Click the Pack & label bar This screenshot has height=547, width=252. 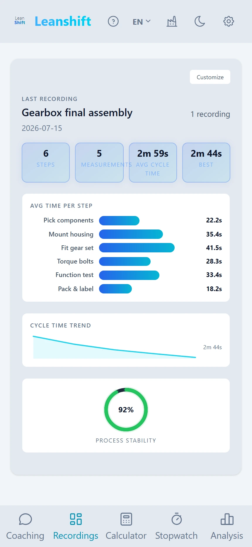pyautogui.click(x=115, y=289)
